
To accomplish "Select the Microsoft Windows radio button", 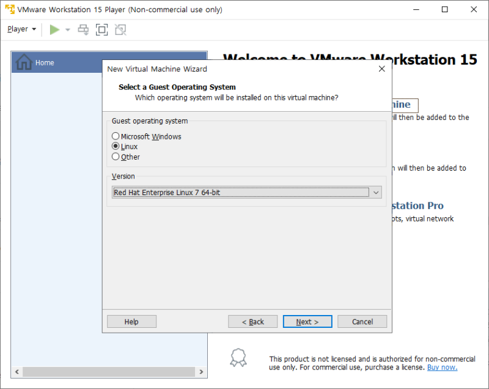I will pos(115,136).
